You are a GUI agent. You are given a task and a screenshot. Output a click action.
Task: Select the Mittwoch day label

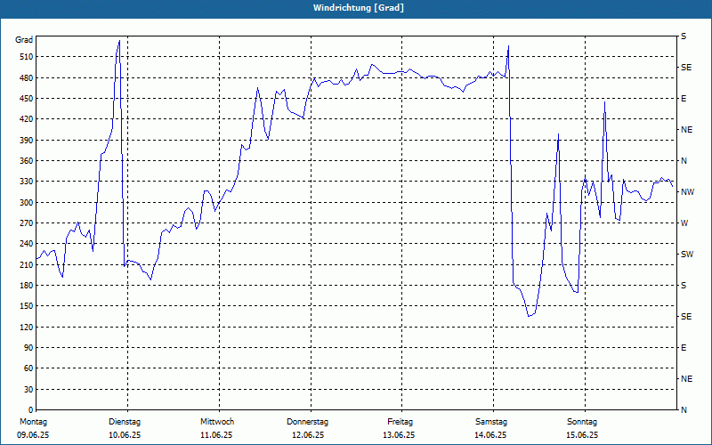pos(217,422)
